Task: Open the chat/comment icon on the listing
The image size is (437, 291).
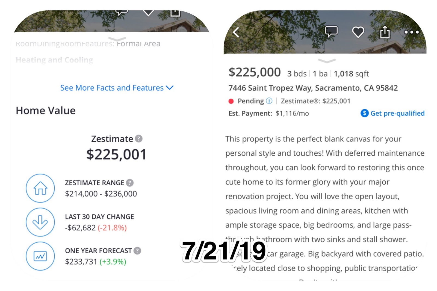Action: 332,31
